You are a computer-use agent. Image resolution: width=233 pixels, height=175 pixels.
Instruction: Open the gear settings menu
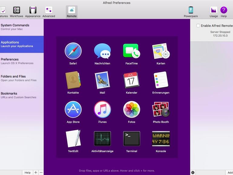[193, 173]
